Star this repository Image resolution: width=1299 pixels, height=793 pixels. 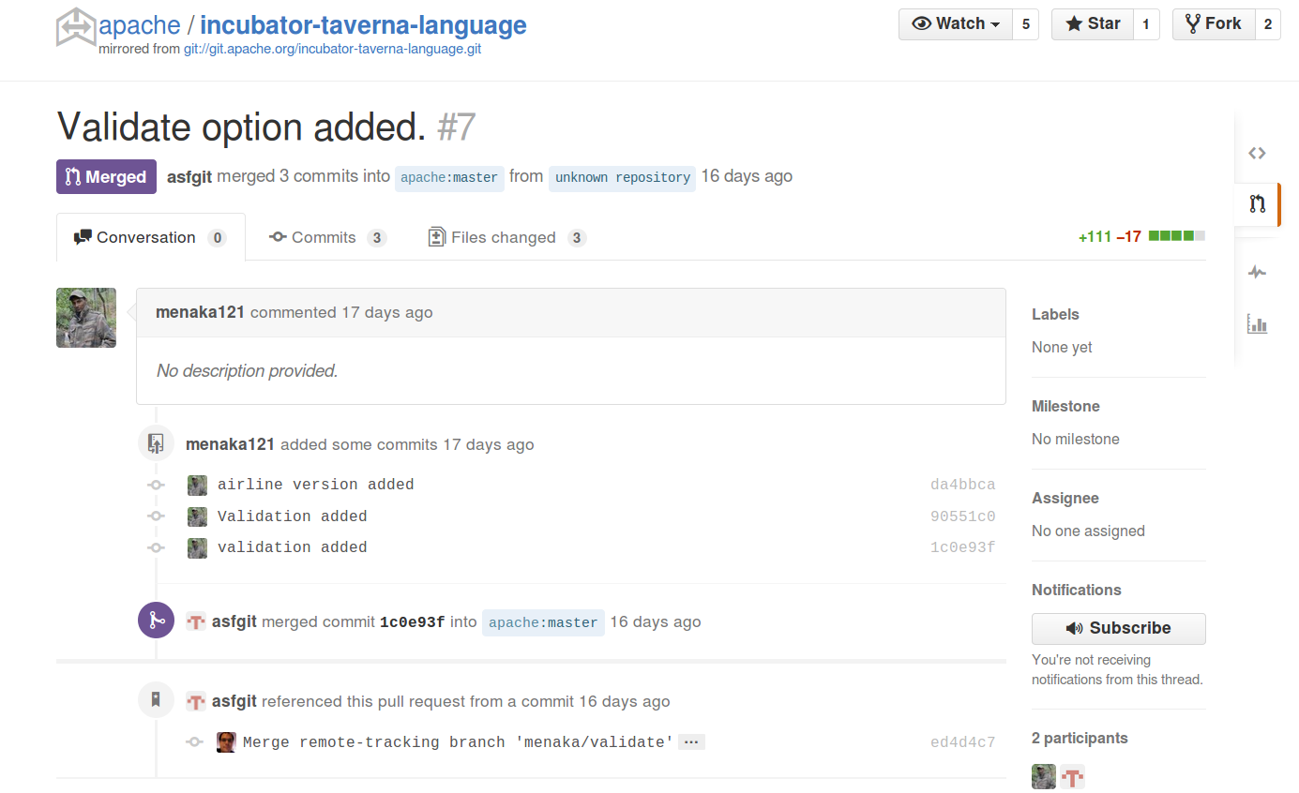1093,24
